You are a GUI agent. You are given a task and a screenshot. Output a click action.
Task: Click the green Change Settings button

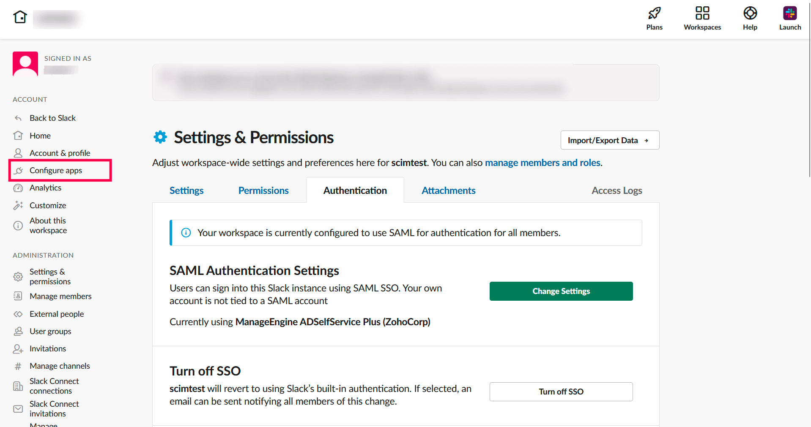pyautogui.click(x=561, y=291)
